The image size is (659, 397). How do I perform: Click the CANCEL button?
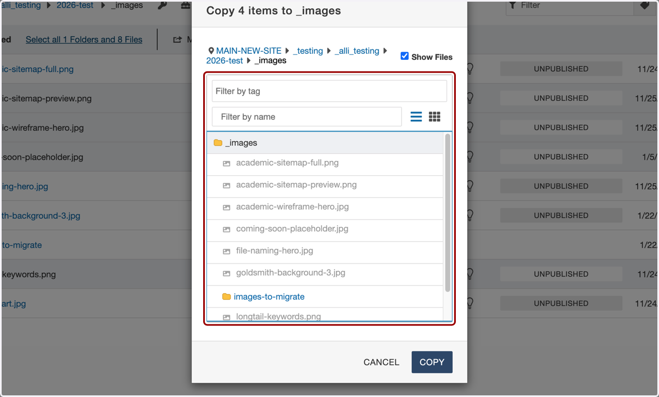pyautogui.click(x=381, y=362)
